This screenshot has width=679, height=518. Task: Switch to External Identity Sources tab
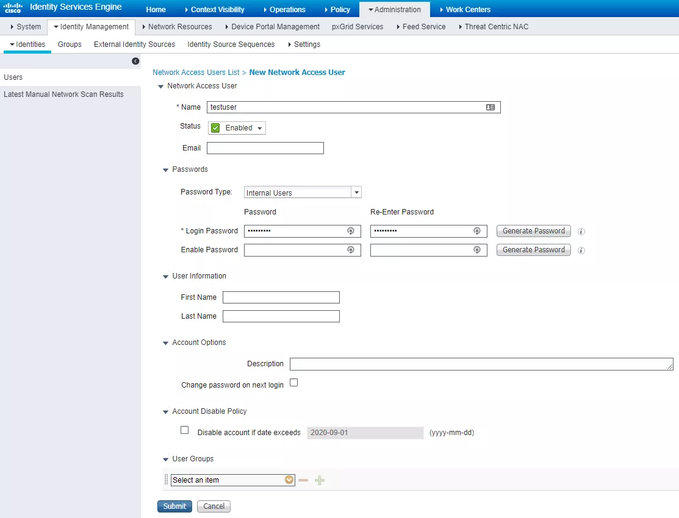point(134,44)
